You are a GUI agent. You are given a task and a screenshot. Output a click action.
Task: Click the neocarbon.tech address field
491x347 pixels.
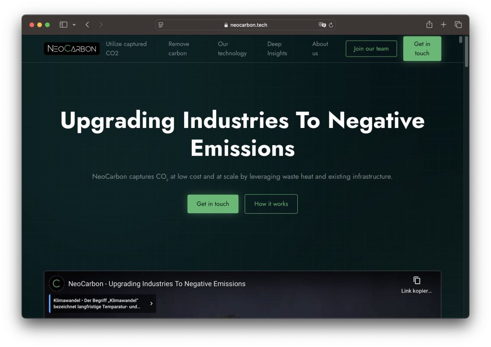pos(245,25)
